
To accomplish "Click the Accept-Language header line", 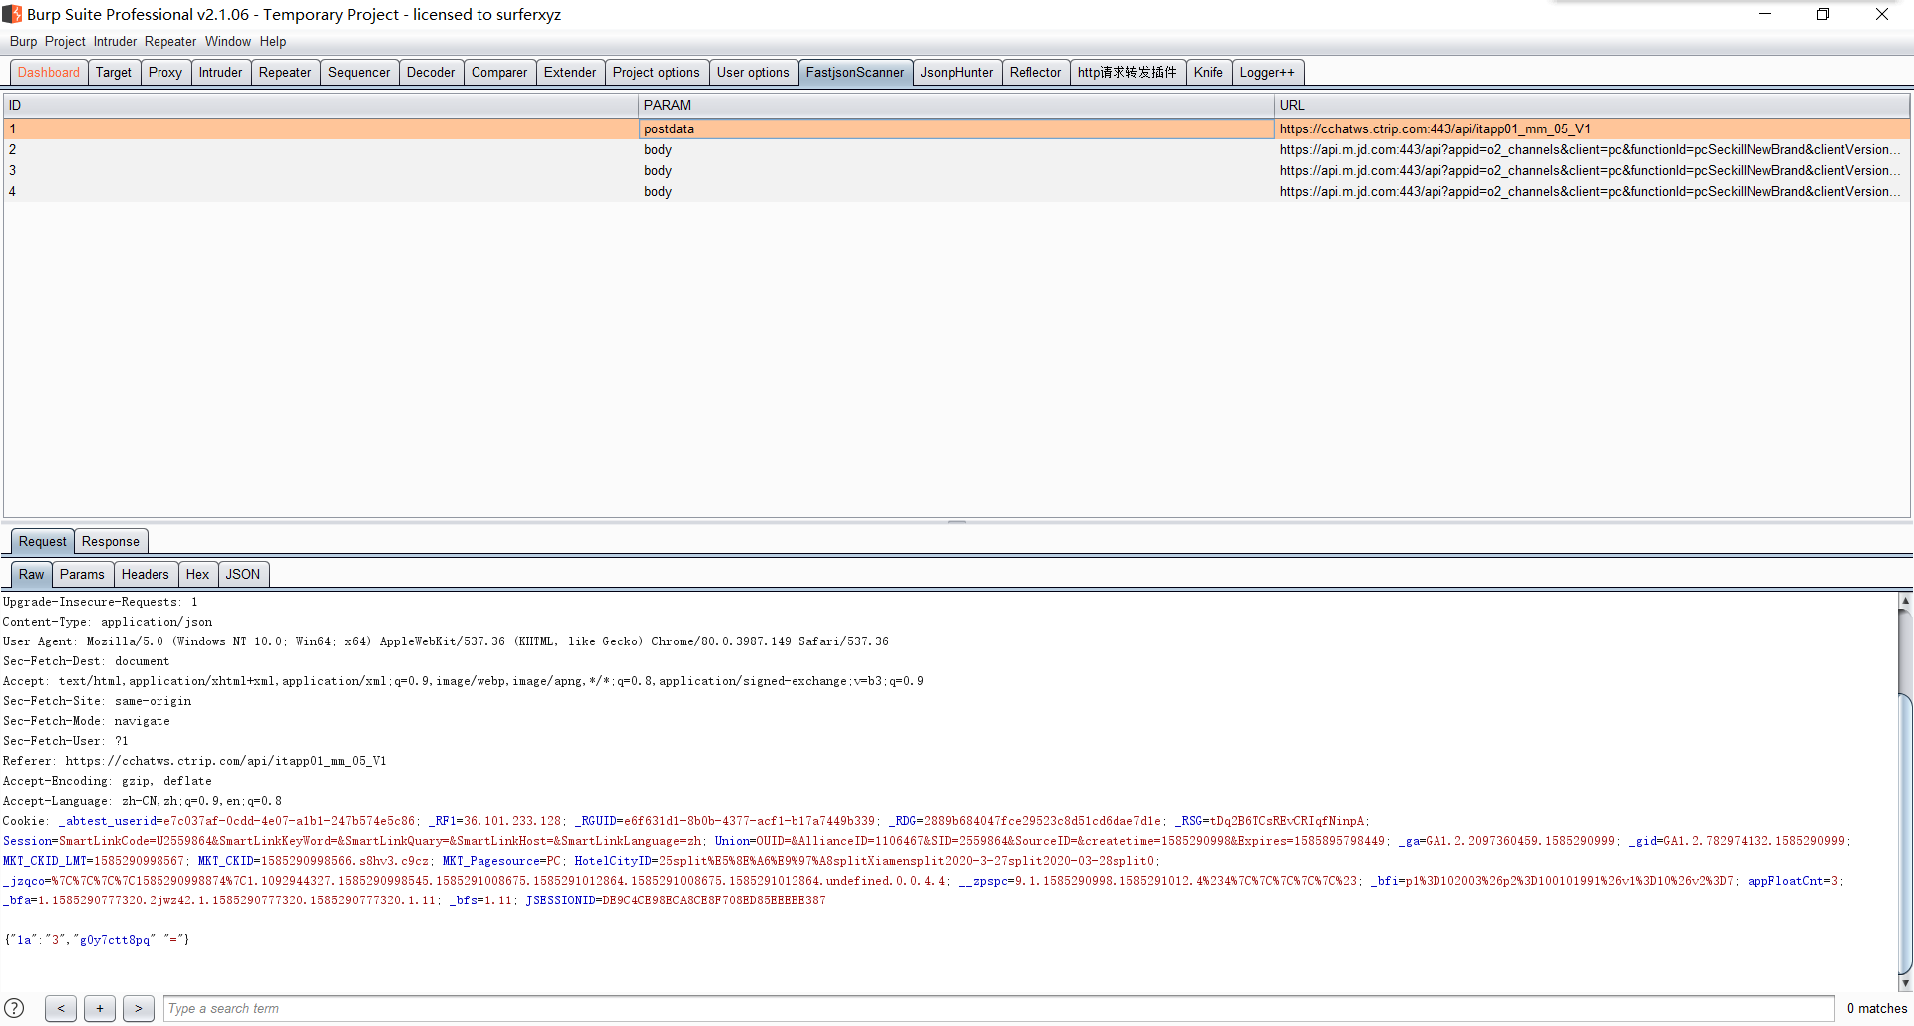I will point(143,800).
